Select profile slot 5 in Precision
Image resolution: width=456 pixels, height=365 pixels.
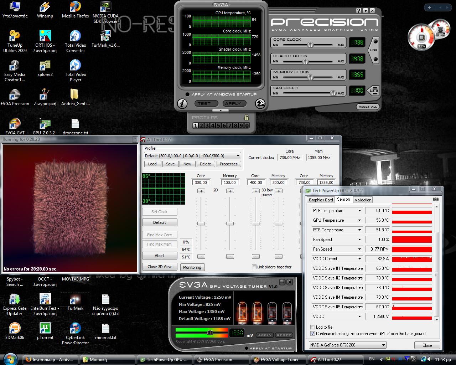click(x=218, y=125)
